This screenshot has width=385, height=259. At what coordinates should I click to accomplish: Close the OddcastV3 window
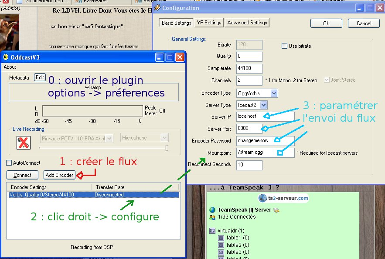pos(180,57)
